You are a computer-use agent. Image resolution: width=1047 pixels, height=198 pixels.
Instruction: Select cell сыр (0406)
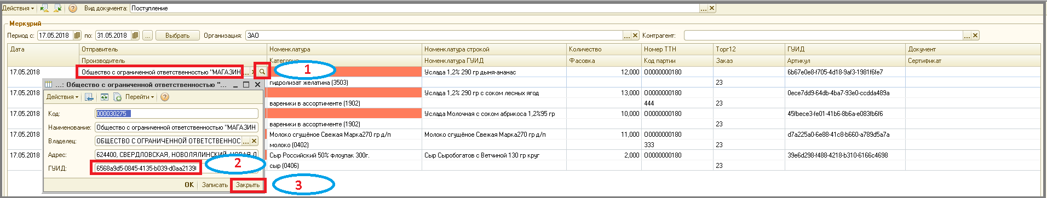coord(344,166)
